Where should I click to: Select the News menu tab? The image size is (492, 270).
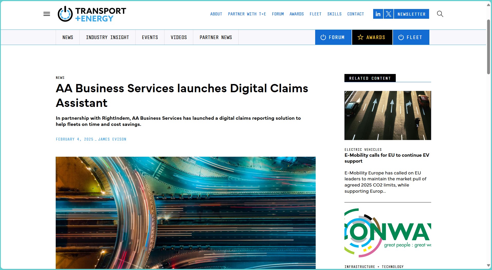tap(68, 37)
